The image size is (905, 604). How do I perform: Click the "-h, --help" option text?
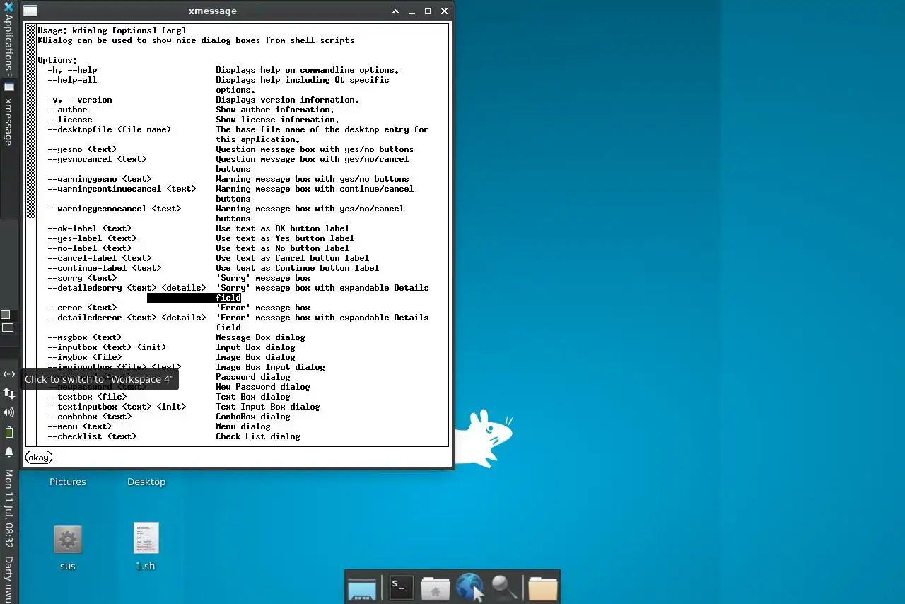point(72,70)
